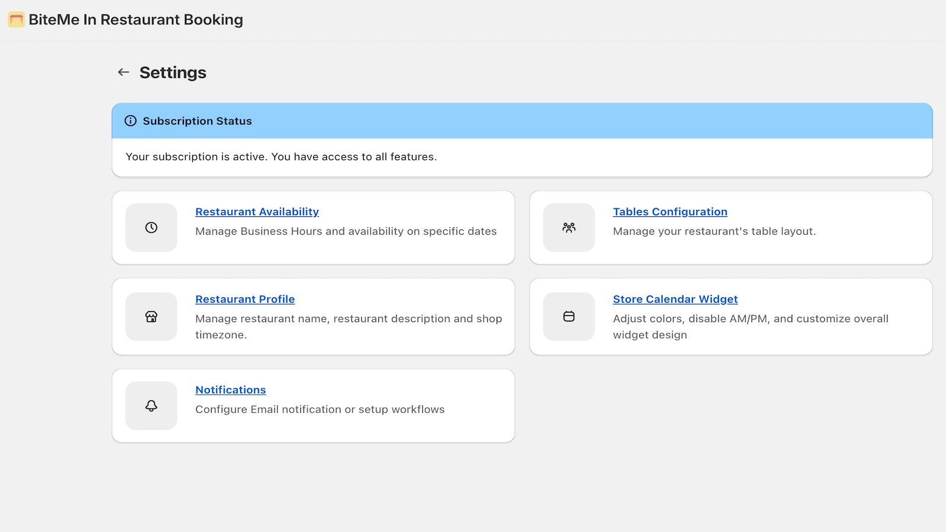Click the calendar icon for Store Calendar Widget
The width and height of the screenshot is (946, 532).
tap(569, 317)
